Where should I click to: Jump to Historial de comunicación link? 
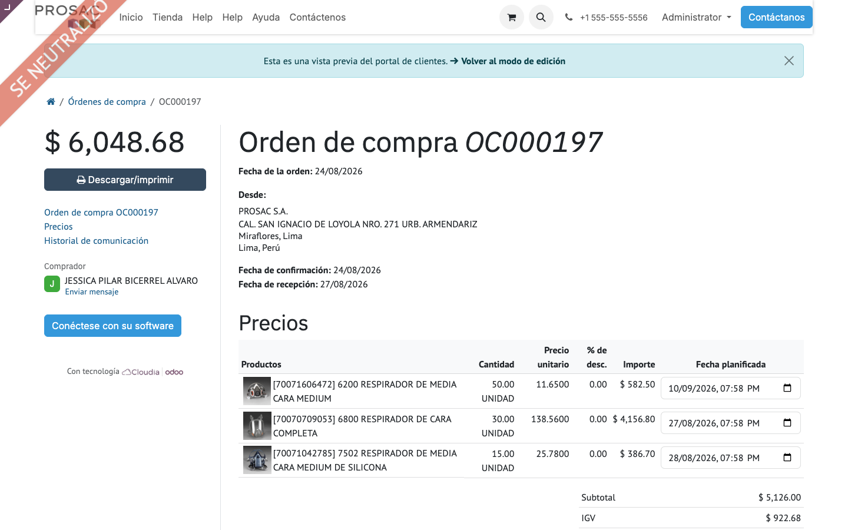coord(96,240)
